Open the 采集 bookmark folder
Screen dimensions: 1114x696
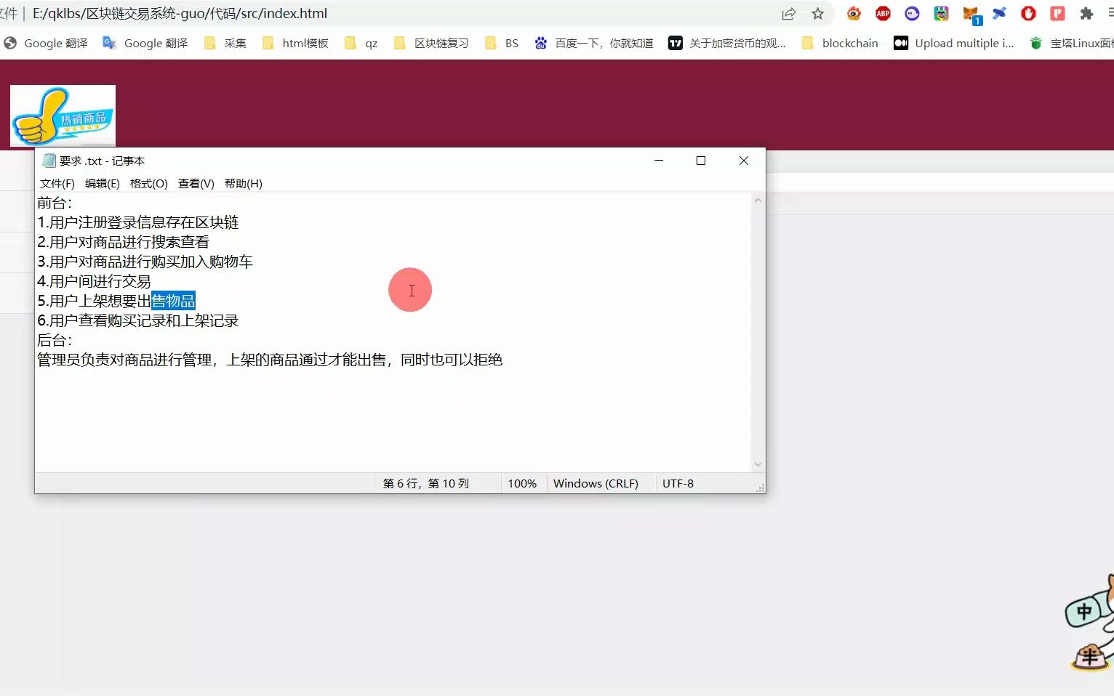coord(225,44)
